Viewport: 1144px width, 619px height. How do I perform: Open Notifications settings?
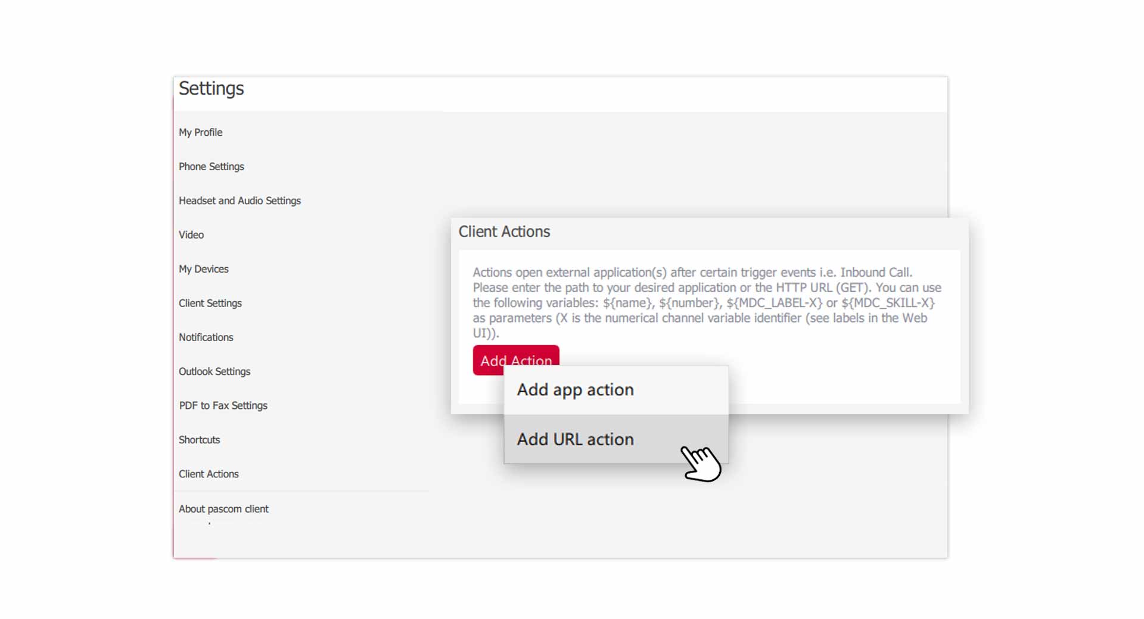pyautogui.click(x=206, y=337)
